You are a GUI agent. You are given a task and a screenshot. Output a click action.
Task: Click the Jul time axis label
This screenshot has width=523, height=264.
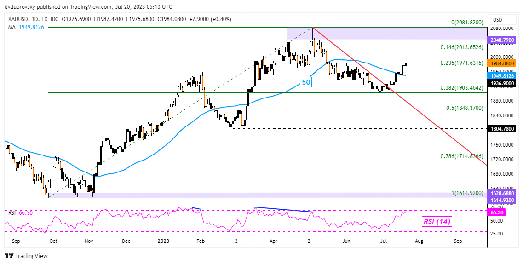tap(384, 241)
